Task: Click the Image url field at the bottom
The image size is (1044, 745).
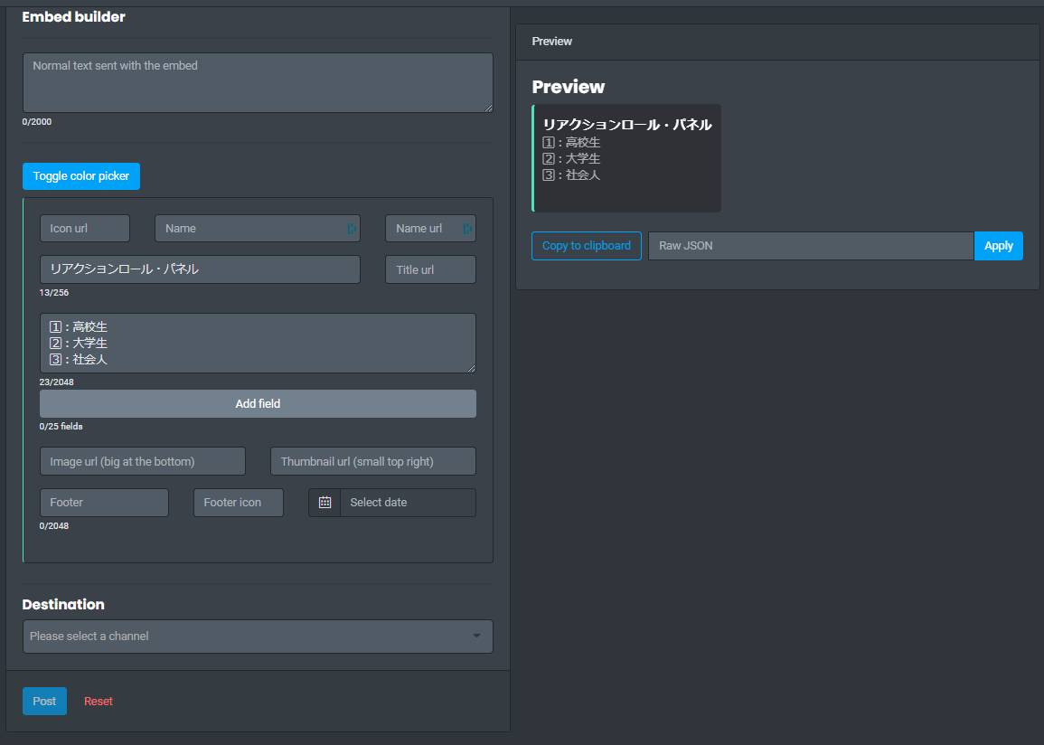Action: pyautogui.click(x=142, y=460)
